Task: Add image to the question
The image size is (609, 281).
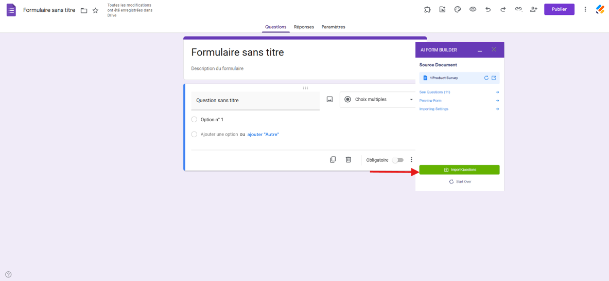Action: pyautogui.click(x=330, y=100)
